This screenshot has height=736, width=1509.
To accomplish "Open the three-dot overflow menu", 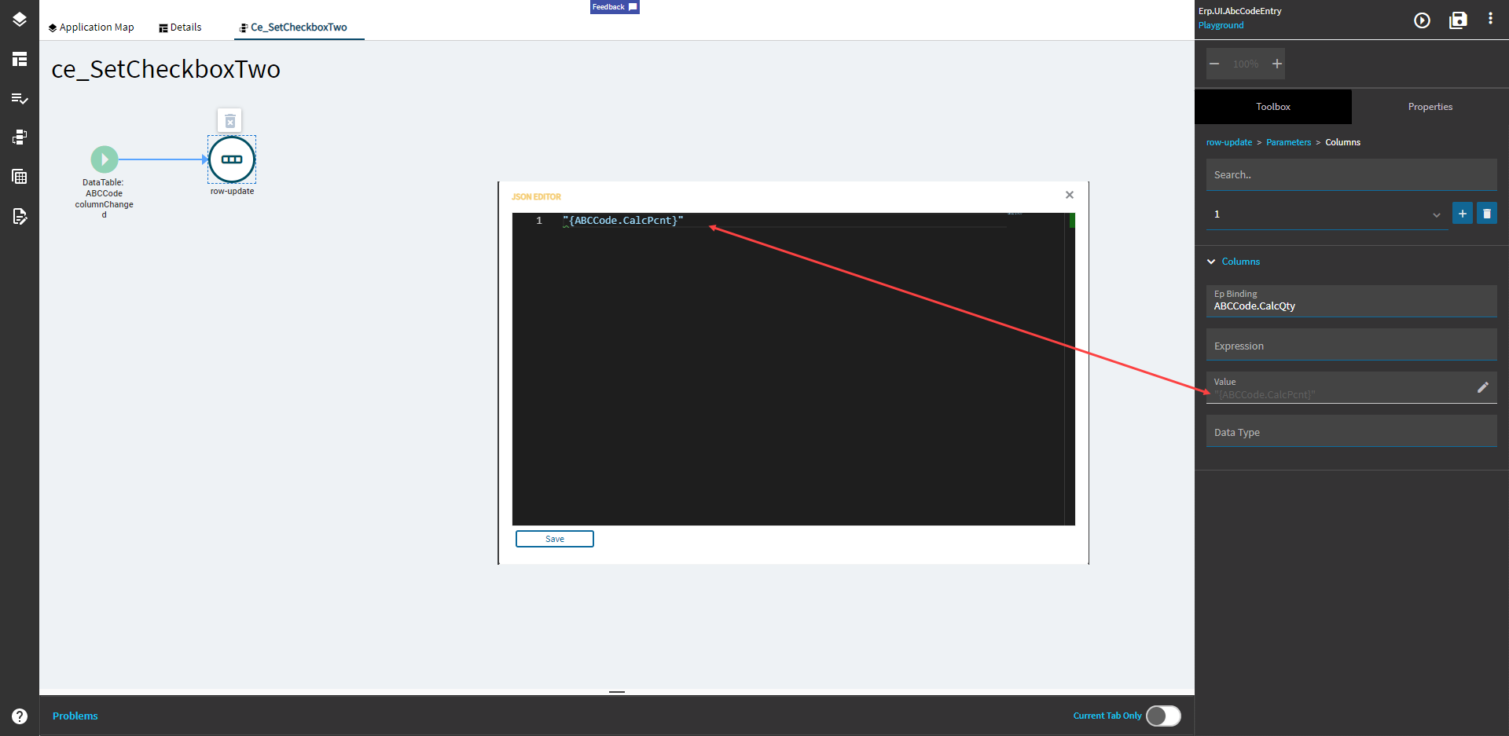I will click(x=1491, y=17).
